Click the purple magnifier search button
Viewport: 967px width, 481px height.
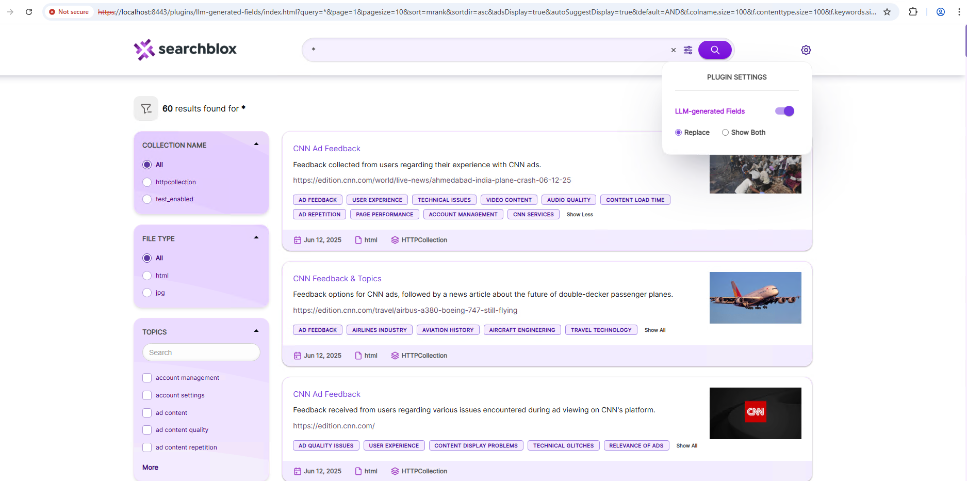[715, 50]
